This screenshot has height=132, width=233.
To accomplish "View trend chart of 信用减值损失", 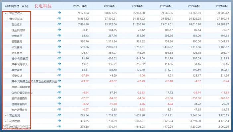I will point(59,103).
